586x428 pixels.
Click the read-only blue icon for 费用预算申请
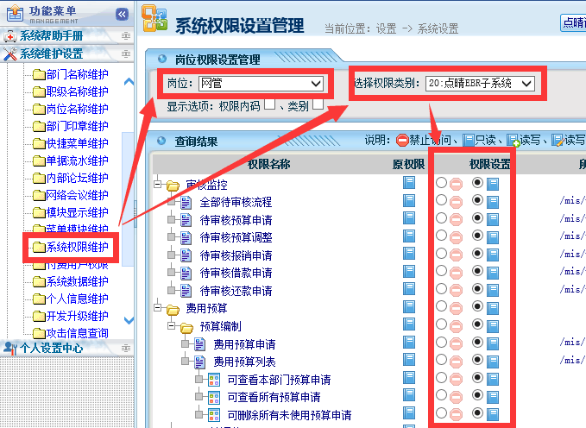click(493, 343)
